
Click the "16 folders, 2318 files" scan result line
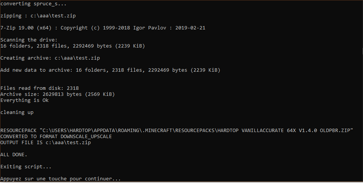(x=73, y=46)
